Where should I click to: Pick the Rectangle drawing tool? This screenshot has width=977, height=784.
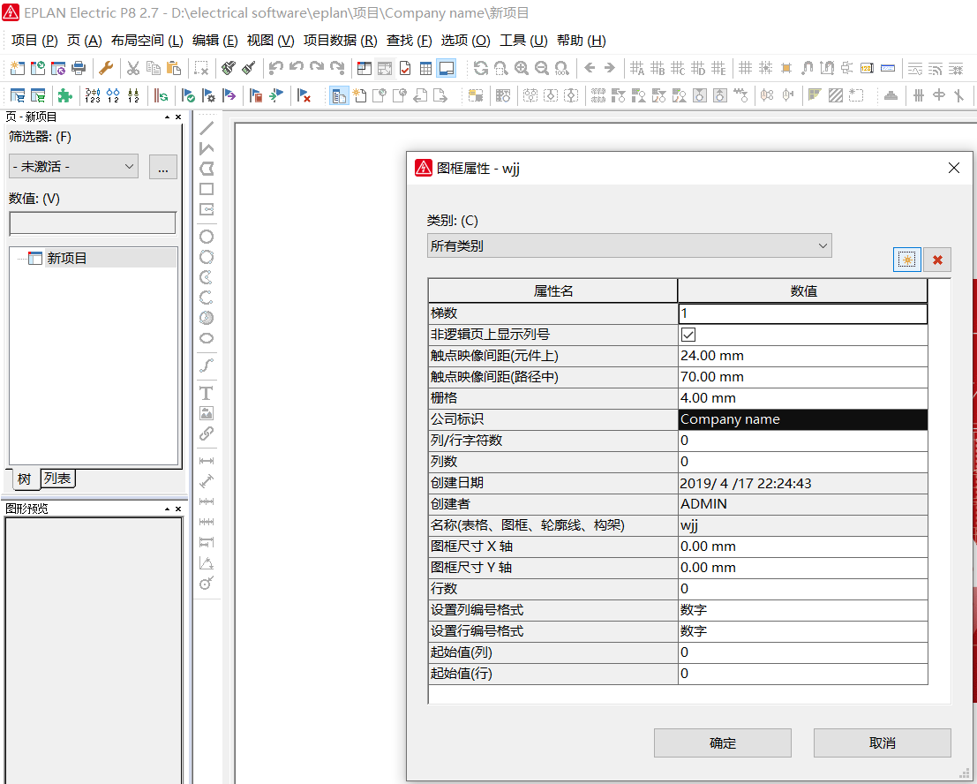point(207,189)
